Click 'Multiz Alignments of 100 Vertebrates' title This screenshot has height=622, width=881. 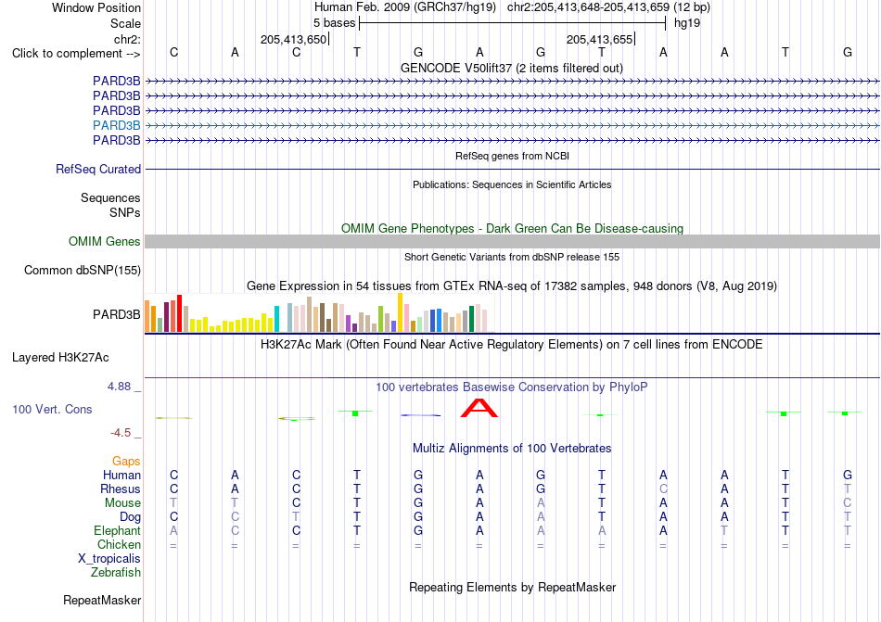tap(512, 448)
